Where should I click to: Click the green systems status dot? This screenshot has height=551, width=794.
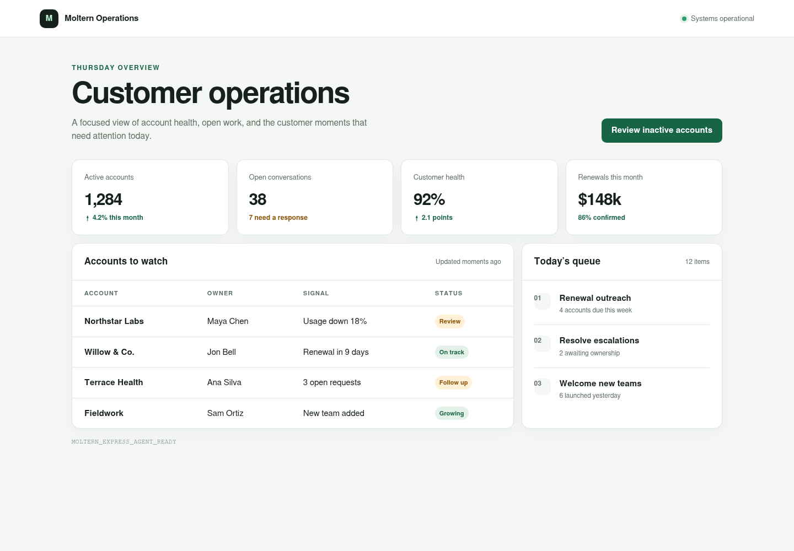[x=684, y=19]
